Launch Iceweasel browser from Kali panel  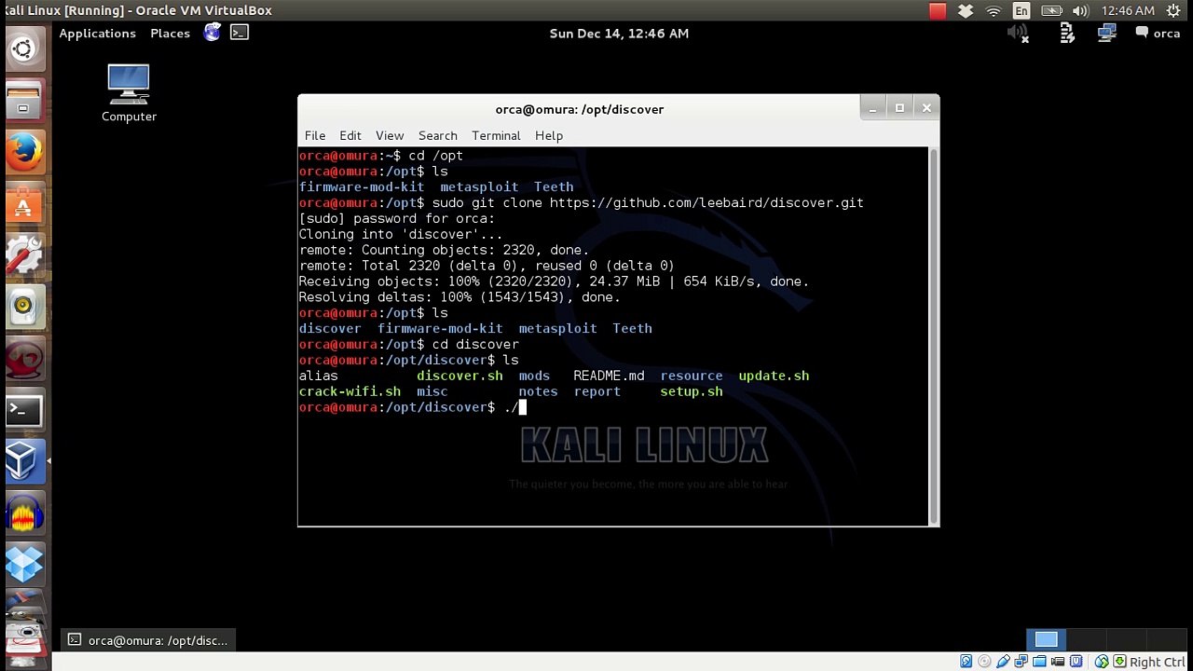213,33
